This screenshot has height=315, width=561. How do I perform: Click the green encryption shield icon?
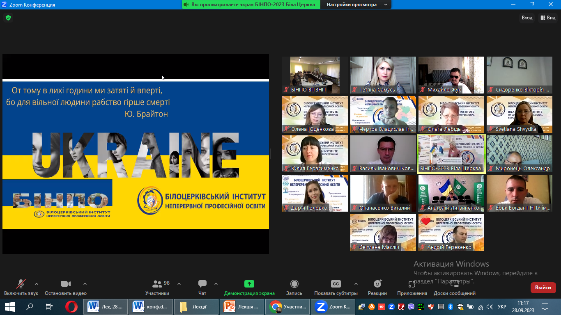(8, 18)
